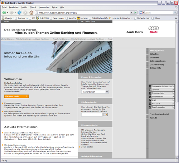The width and height of the screenshot is (179, 163).
Task: Open the tu-berlin bookmark
Action: click(x=82, y=18)
